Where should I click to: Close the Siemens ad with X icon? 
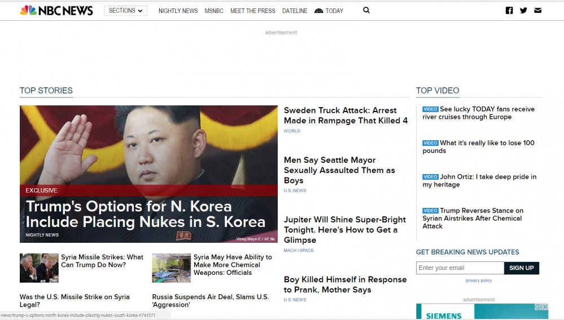point(545,307)
